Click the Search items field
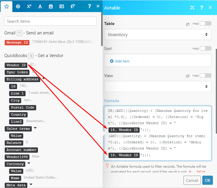The height and width of the screenshot is (188, 217). tap(50, 21)
